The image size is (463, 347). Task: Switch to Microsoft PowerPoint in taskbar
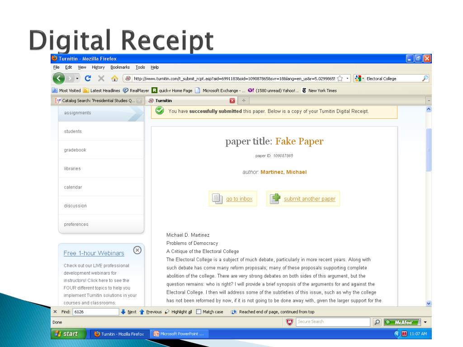pos(180,334)
